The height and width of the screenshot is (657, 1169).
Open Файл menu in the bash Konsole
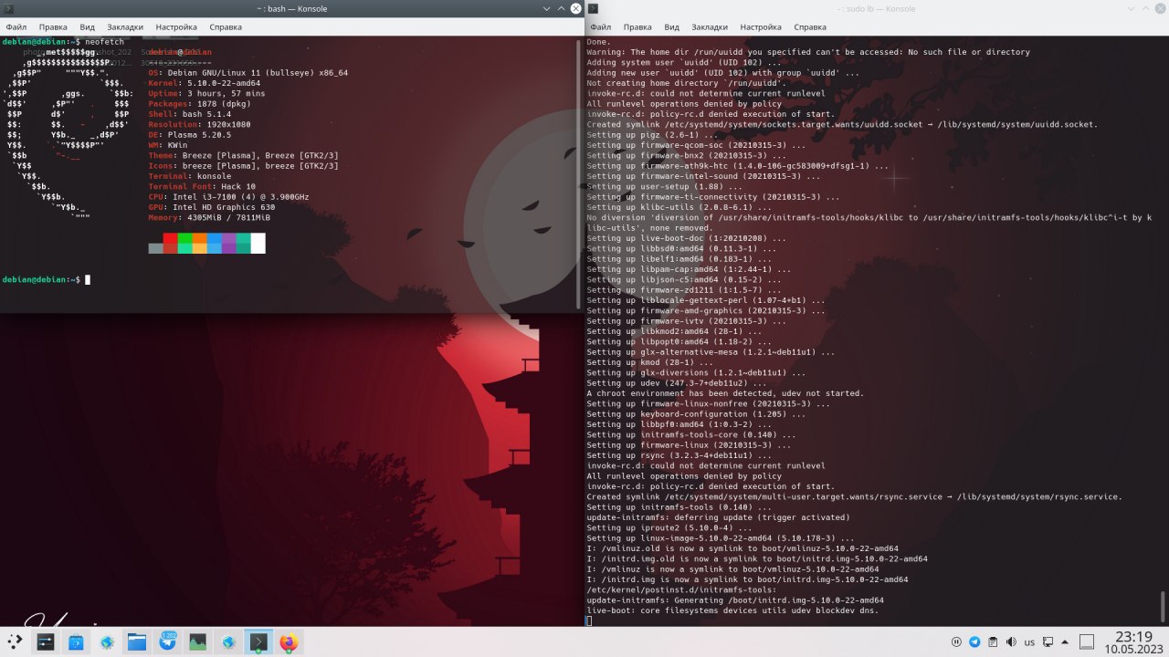16,27
